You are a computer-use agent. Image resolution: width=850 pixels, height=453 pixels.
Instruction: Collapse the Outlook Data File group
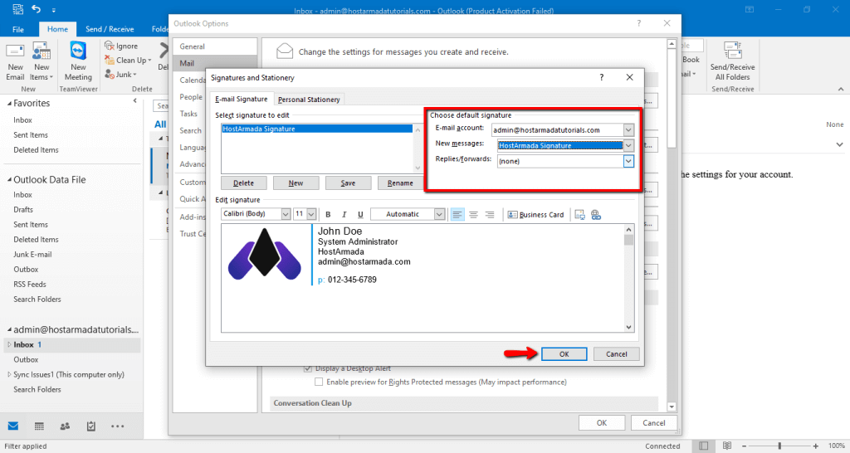(9, 180)
